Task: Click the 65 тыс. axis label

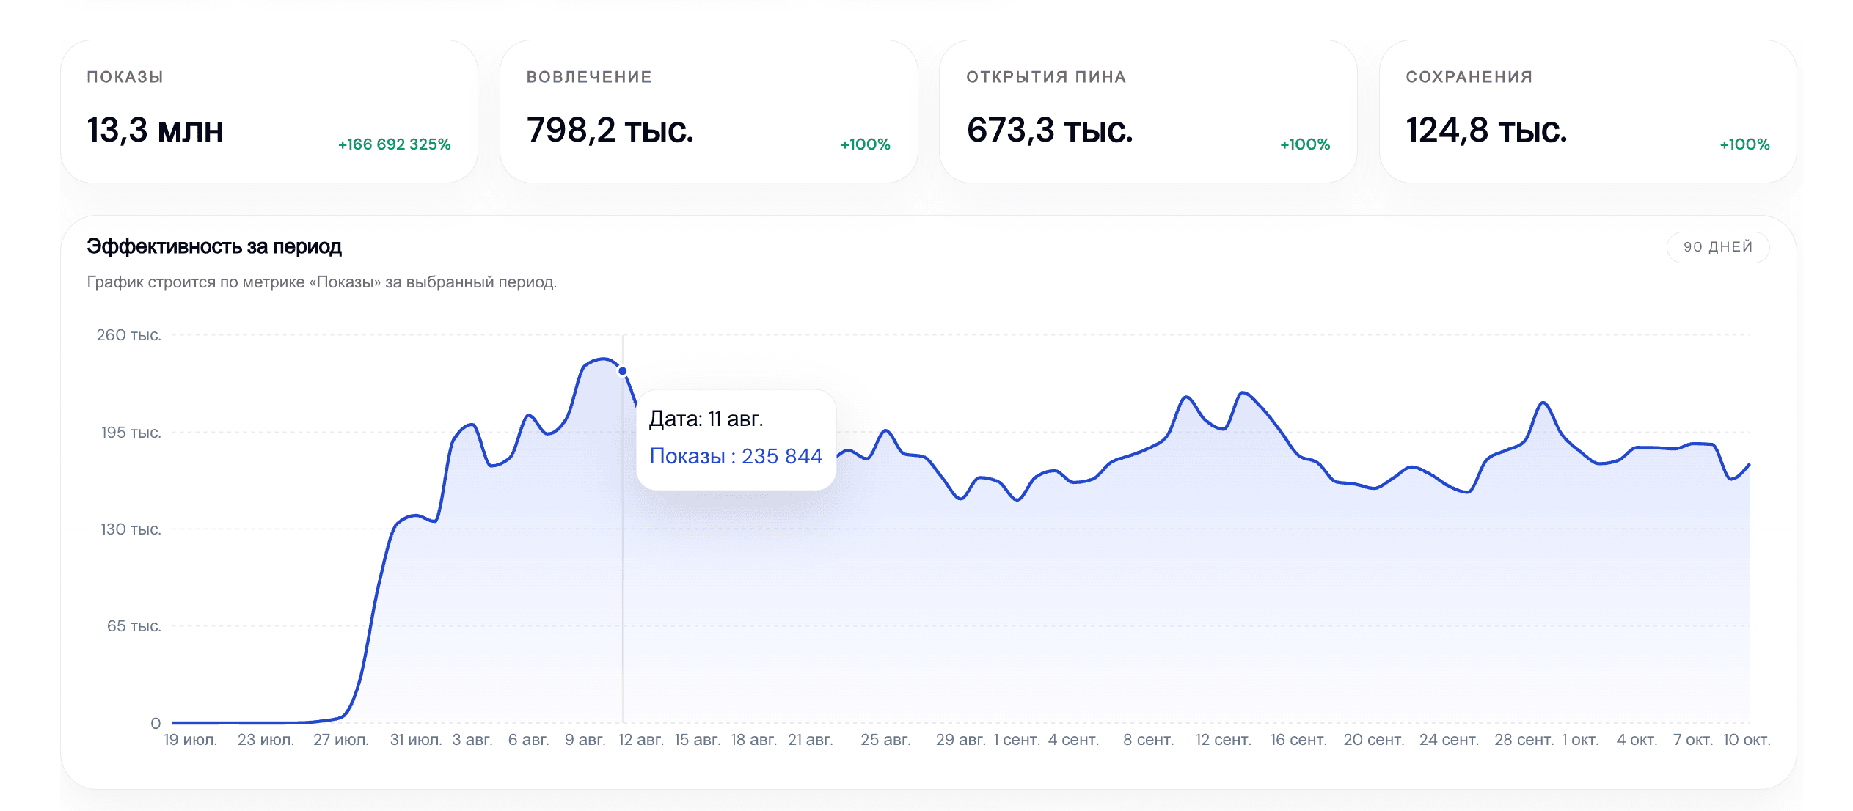Action: [x=134, y=626]
